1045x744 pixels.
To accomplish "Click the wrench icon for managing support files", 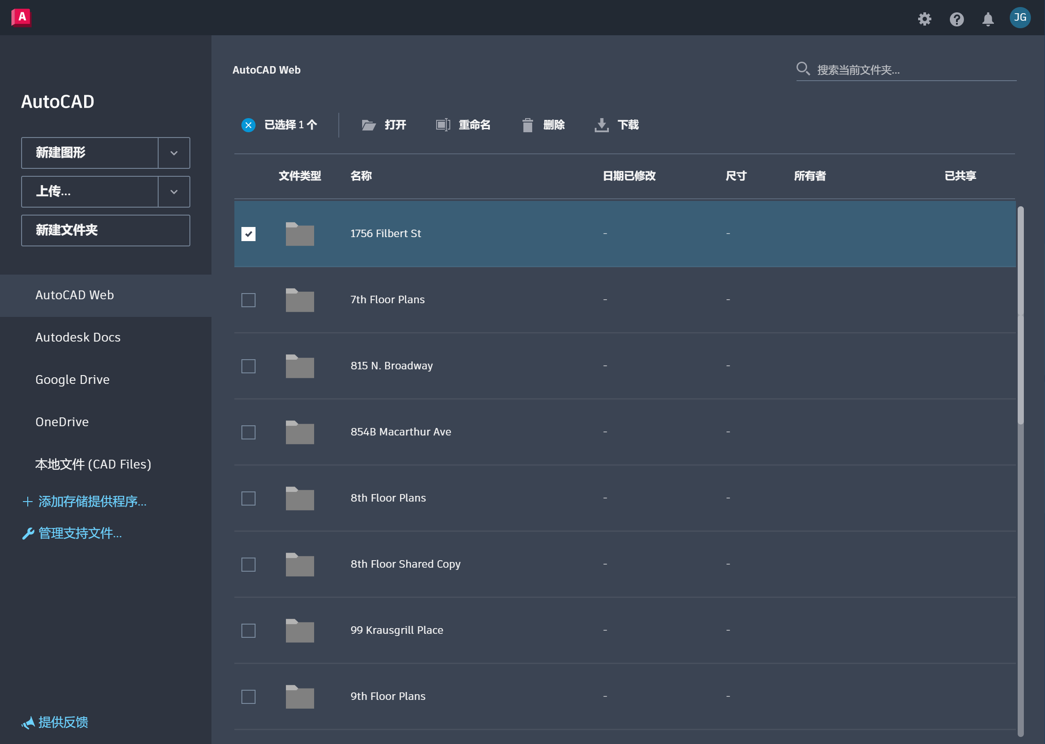I will (x=28, y=534).
